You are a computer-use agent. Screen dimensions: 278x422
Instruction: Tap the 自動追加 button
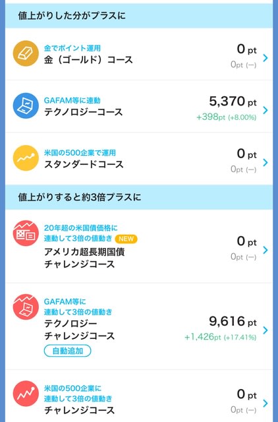tap(67, 351)
